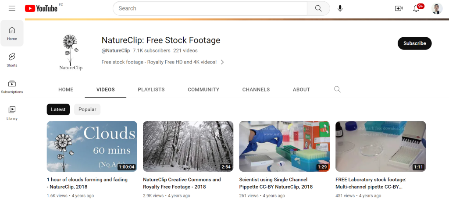Go to Home in sidebar

pyautogui.click(x=12, y=33)
